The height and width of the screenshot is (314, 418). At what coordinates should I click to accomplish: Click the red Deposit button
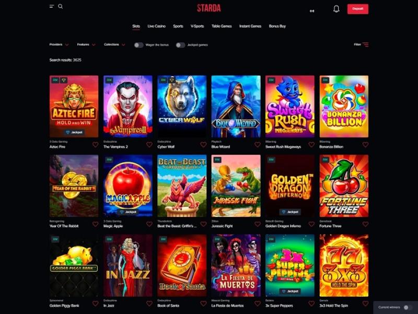358,9
